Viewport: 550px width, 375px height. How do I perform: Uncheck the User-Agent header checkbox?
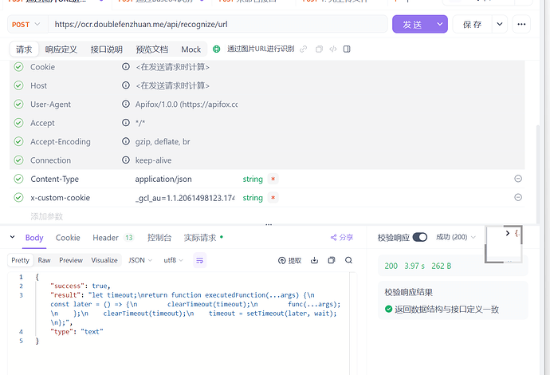[18, 105]
